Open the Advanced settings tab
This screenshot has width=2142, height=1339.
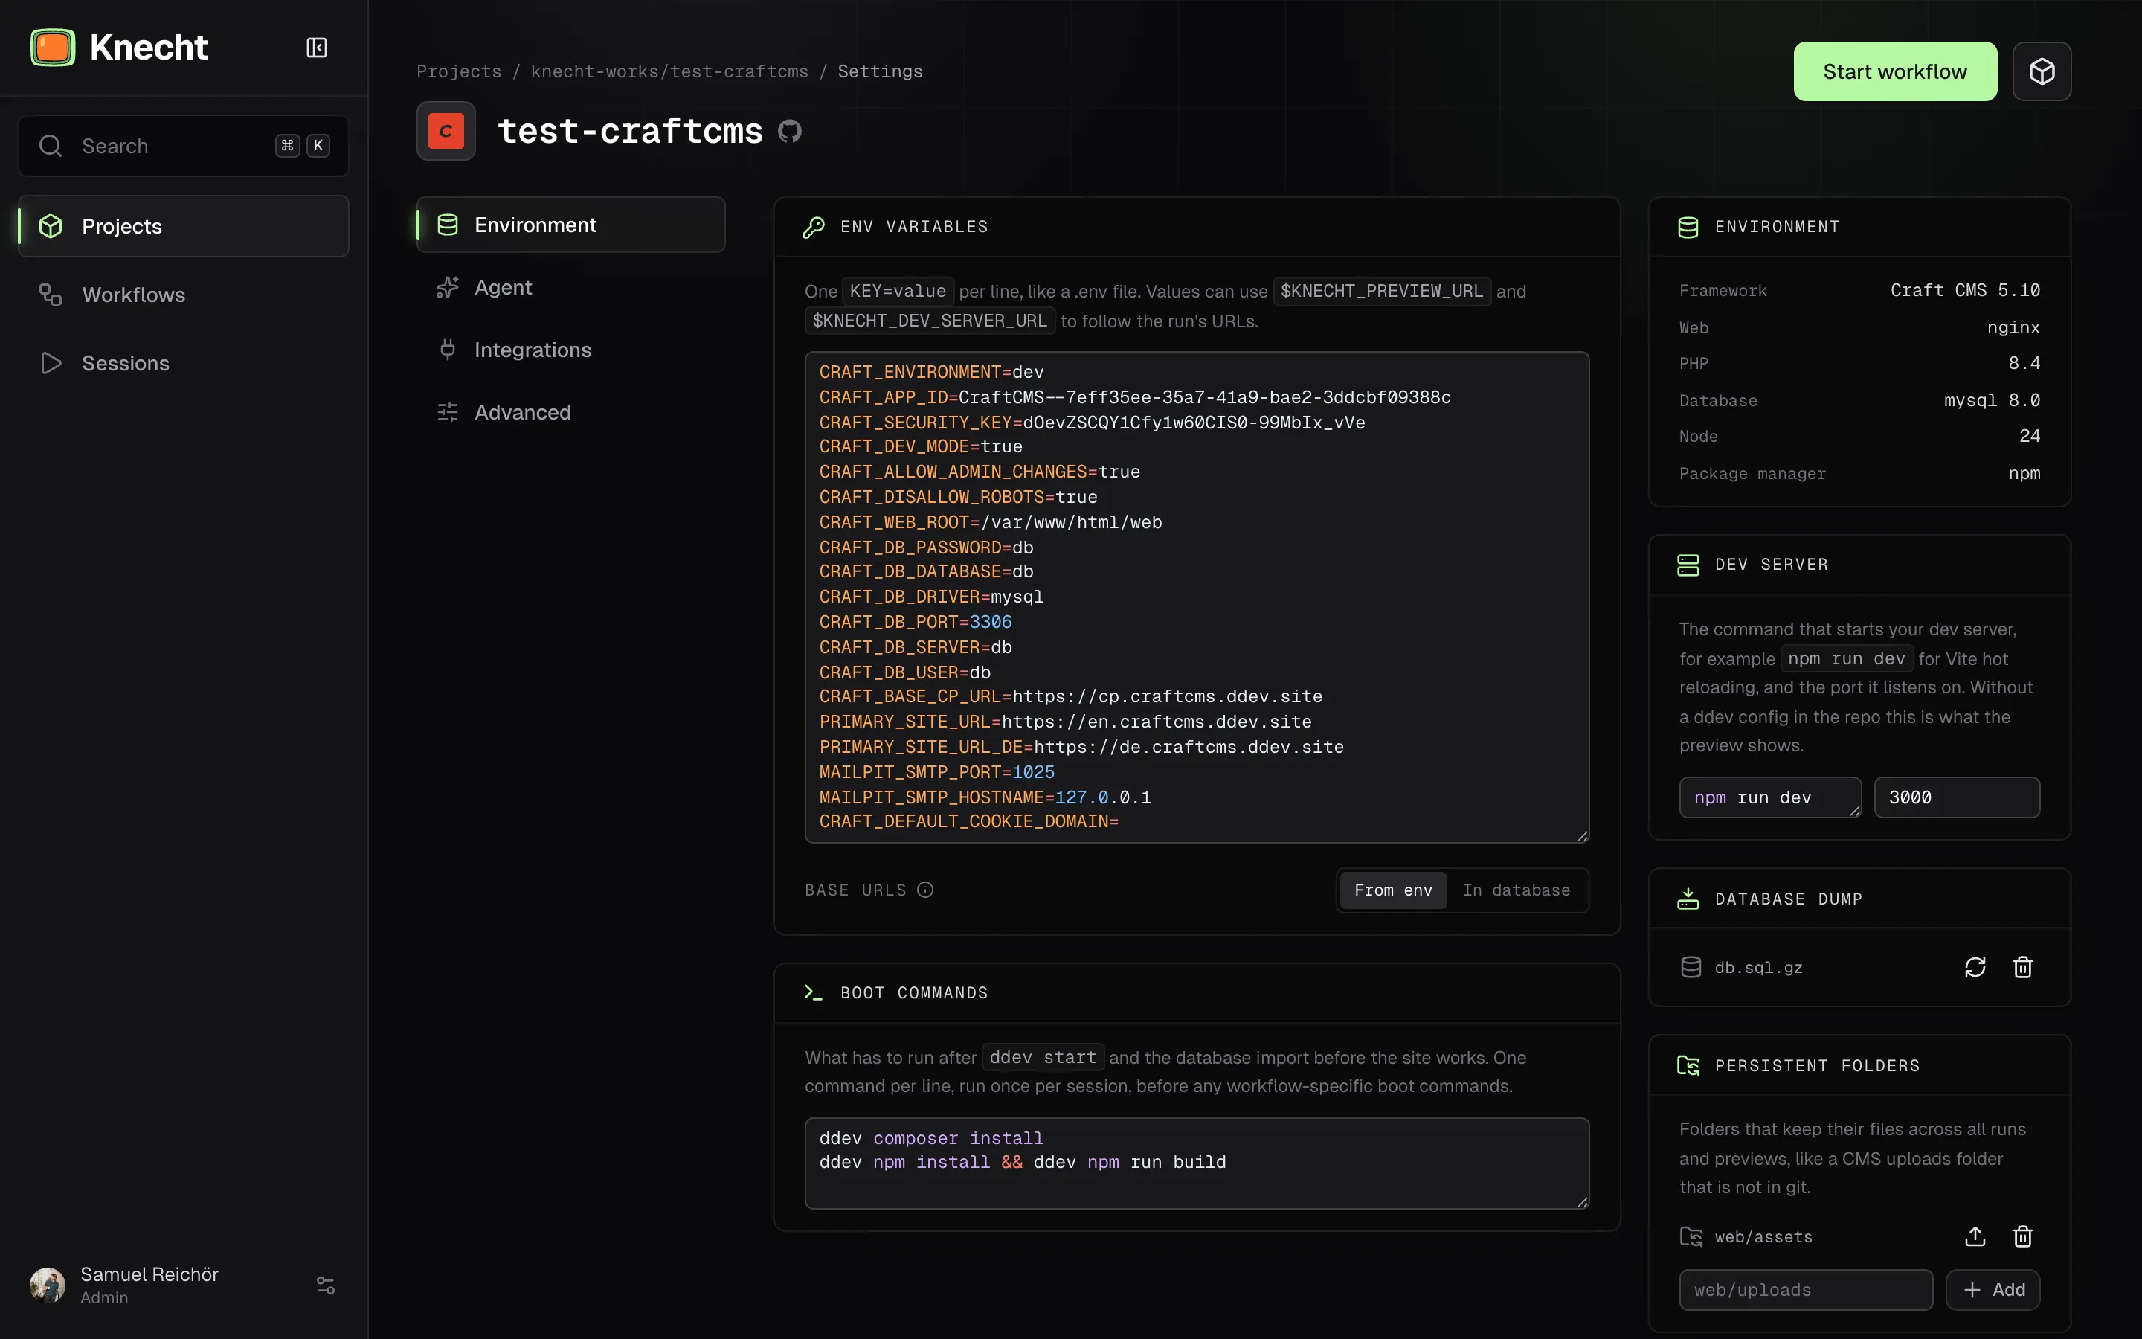571,412
